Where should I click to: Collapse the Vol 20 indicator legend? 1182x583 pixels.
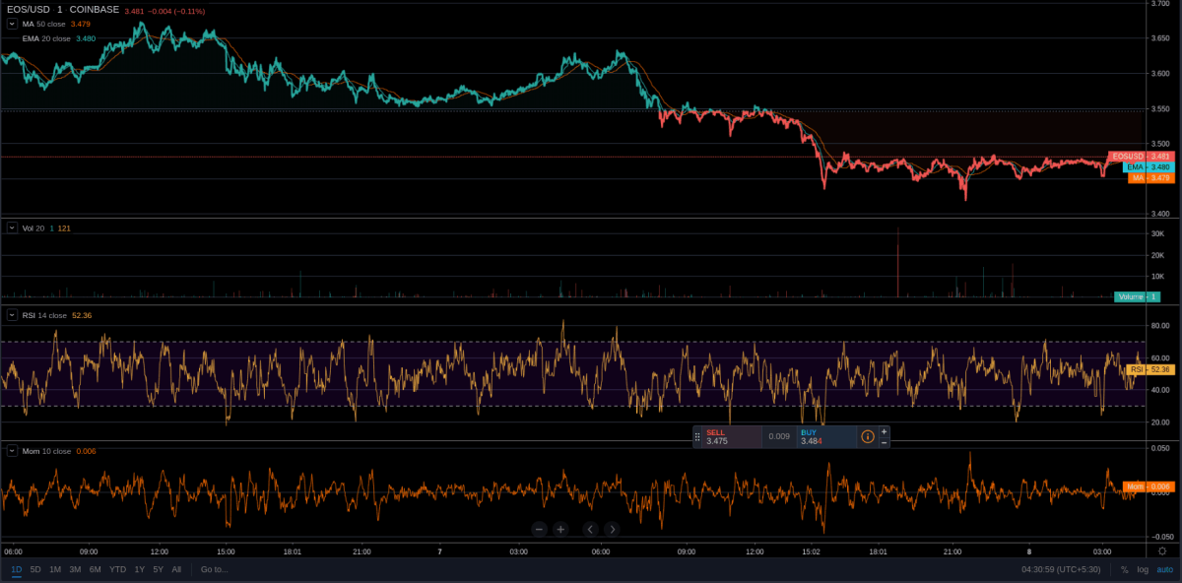[12, 227]
